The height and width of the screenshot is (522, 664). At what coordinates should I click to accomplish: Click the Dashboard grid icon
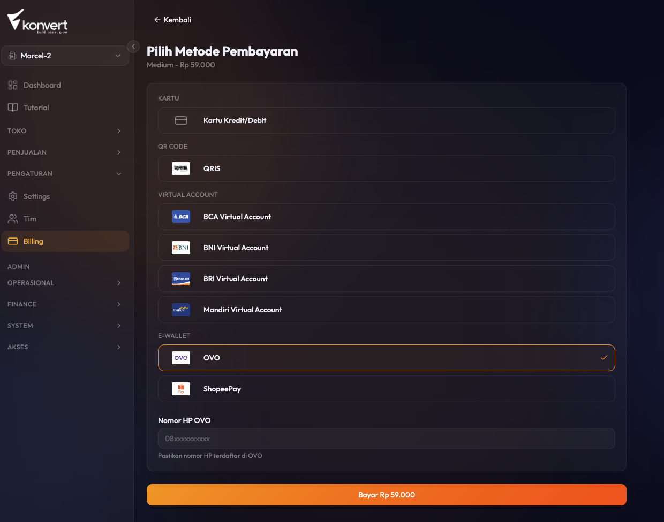tap(13, 85)
